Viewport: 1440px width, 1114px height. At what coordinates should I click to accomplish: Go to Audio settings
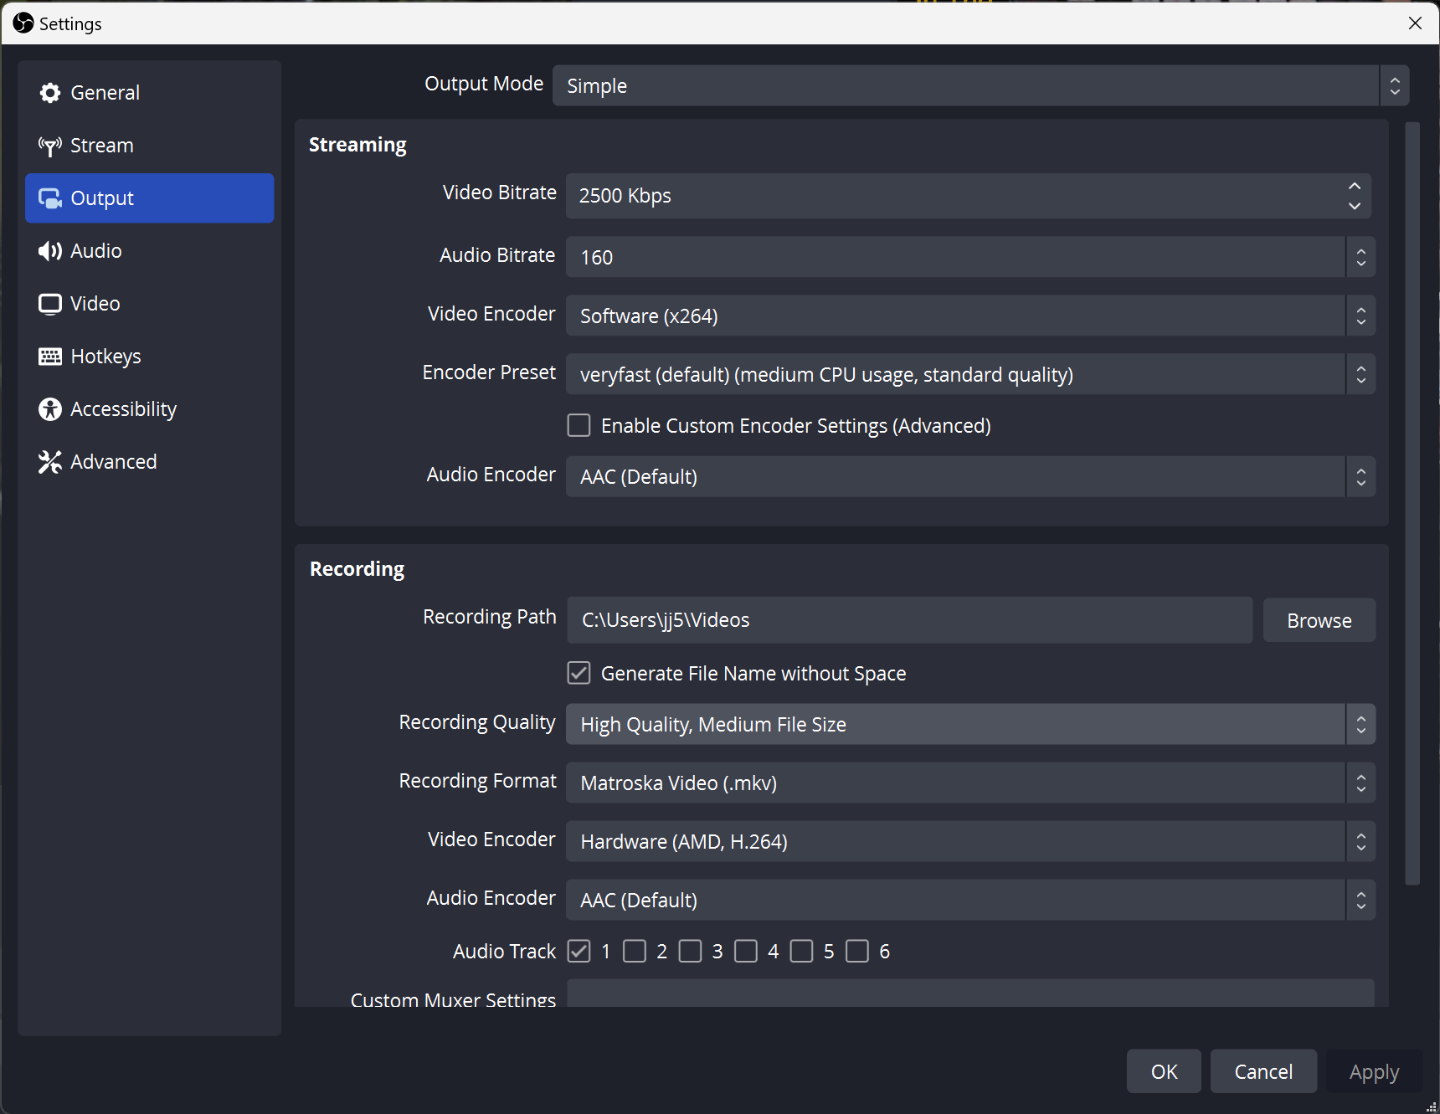150,251
